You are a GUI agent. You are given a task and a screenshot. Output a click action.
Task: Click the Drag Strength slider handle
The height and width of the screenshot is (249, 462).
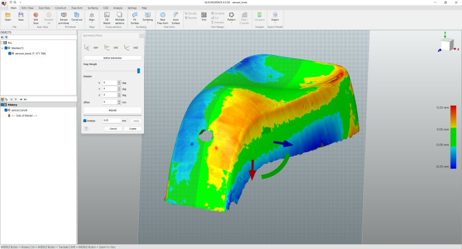pos(139,71)
